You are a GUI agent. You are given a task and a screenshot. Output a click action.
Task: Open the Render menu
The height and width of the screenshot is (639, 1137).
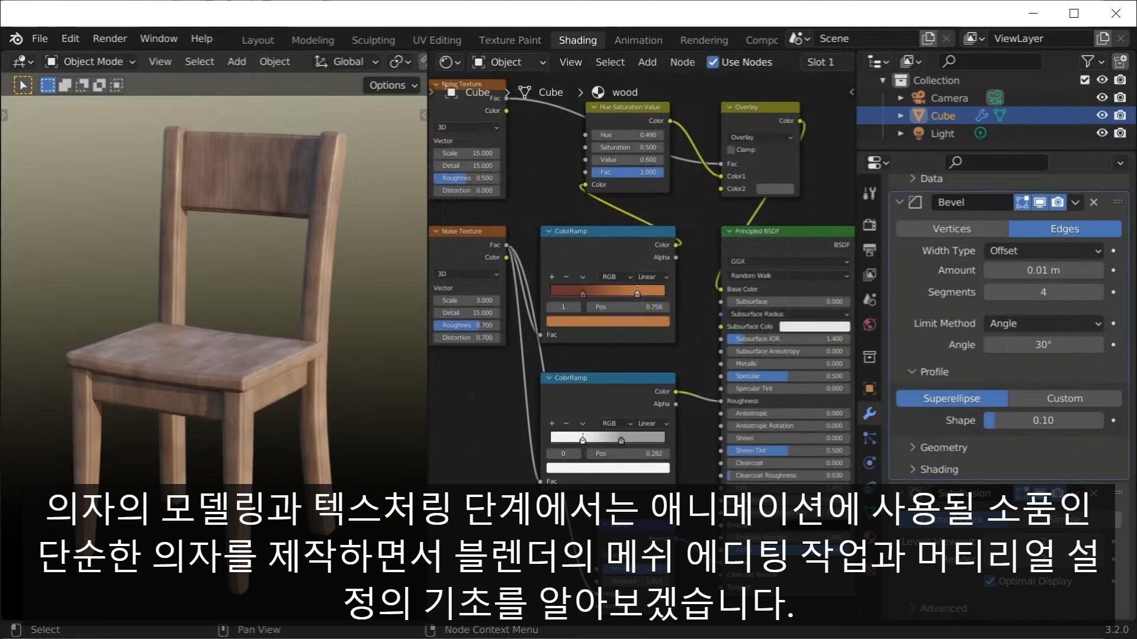110,38
